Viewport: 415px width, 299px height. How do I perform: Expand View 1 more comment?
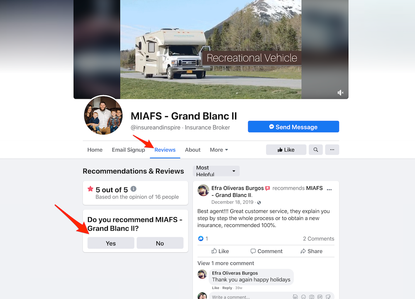226,263
